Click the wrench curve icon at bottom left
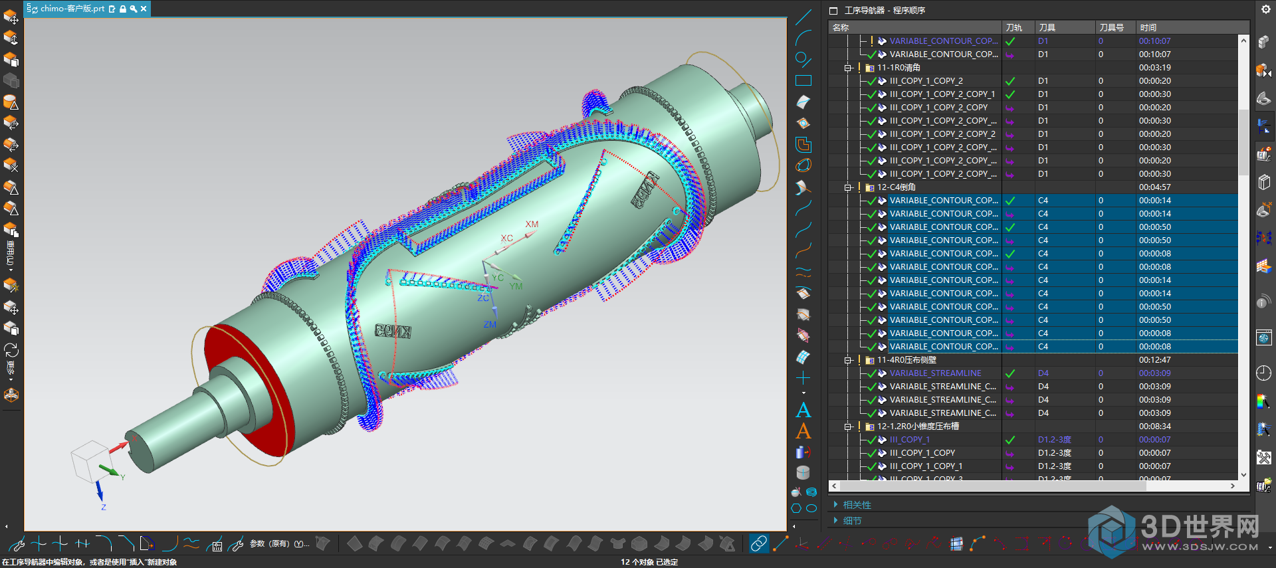 pos(17,544)
